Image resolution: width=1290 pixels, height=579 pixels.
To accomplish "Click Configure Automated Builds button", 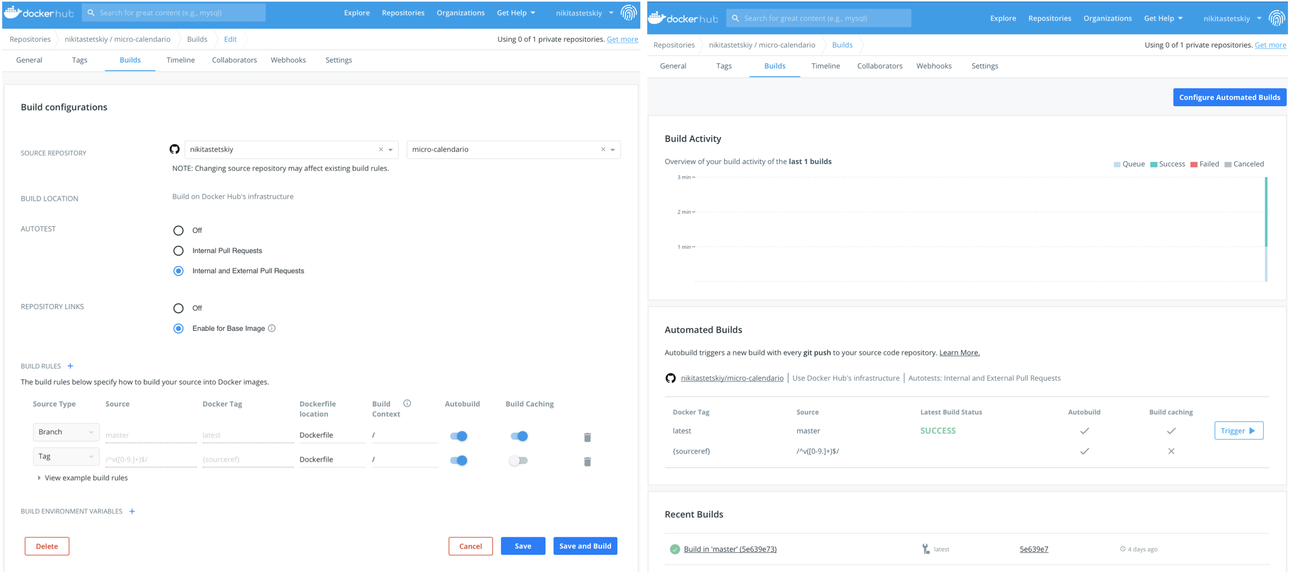I will (x=1229, y=97).
